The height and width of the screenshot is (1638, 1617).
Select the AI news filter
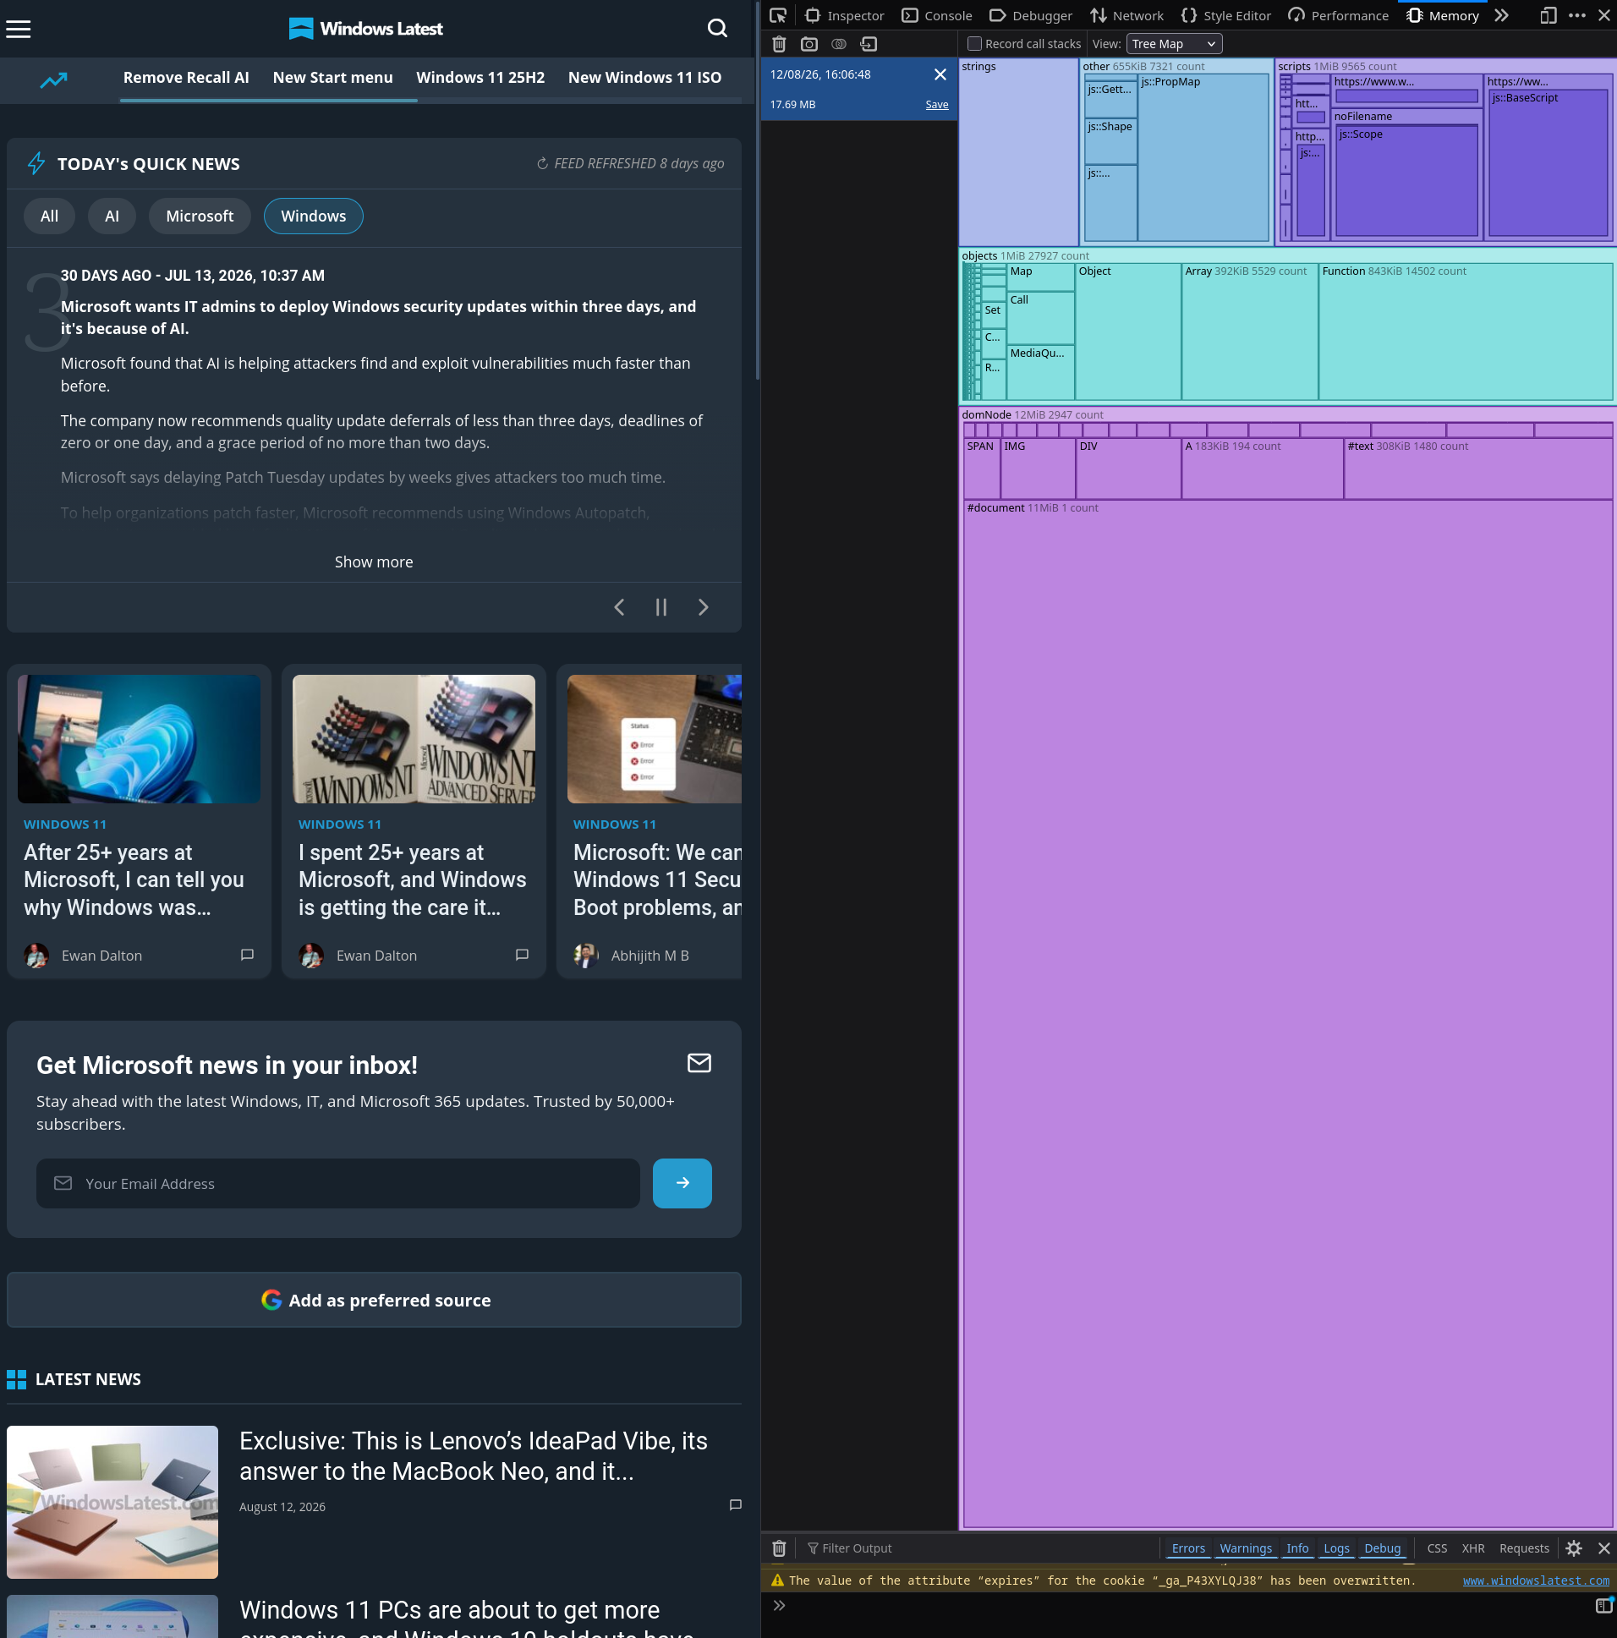point(112,216)
